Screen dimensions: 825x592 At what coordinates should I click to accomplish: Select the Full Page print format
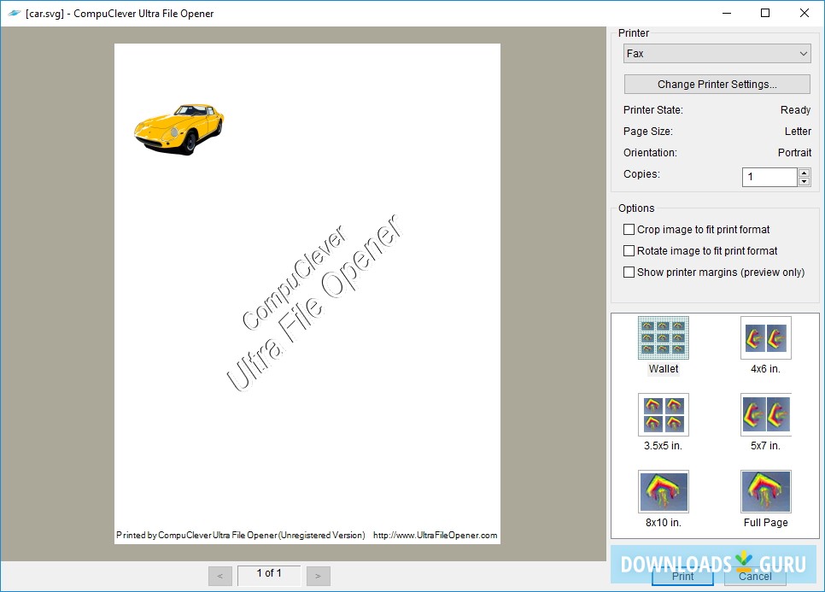765,490
